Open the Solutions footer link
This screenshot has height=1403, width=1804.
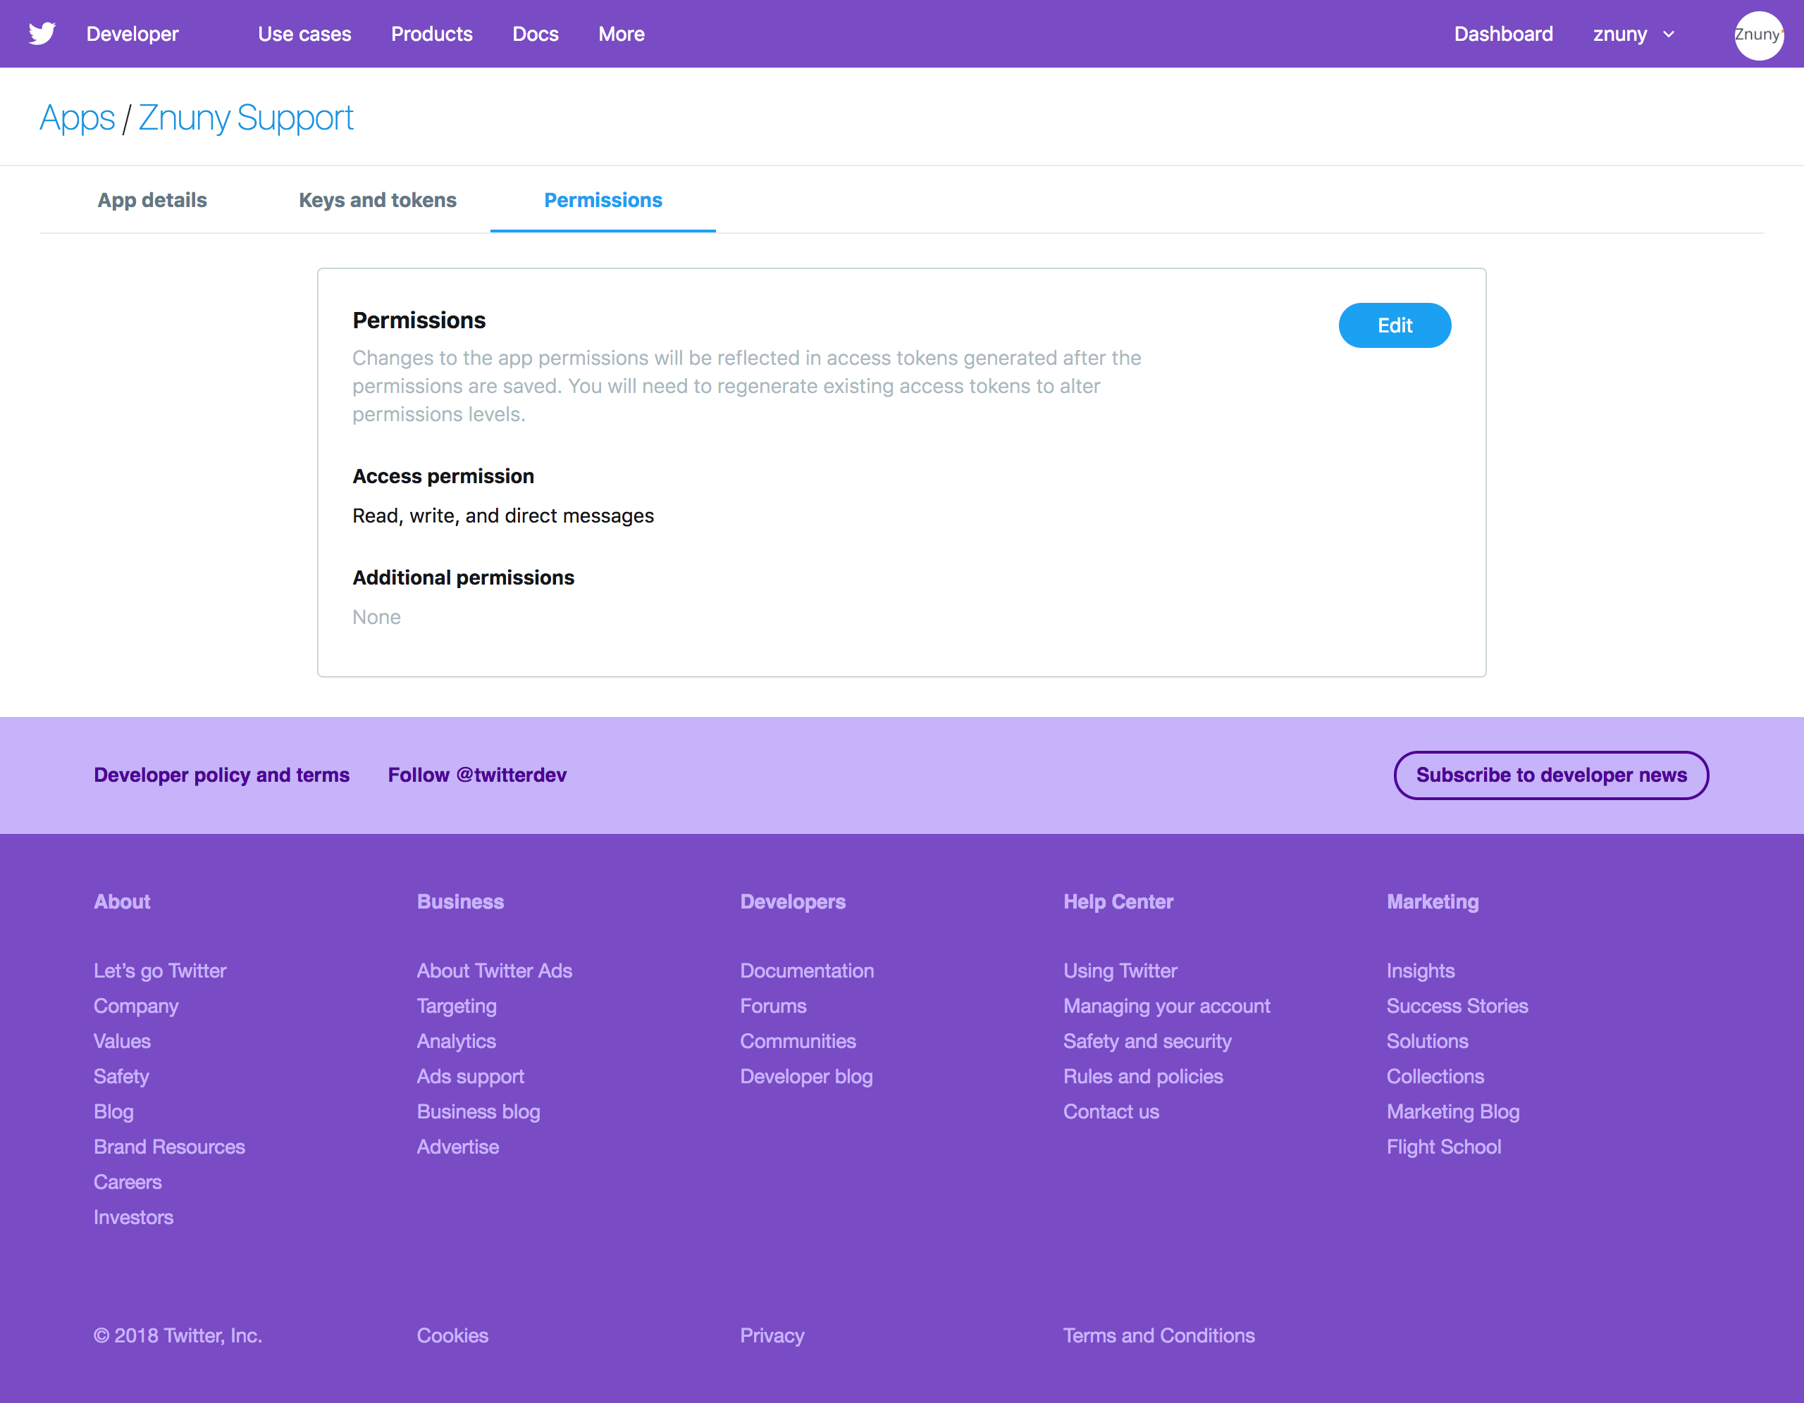pos(1427,1040)
